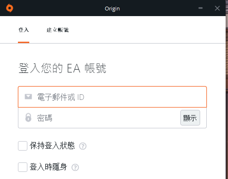The height and width of the screenshot is (179, 228).
Task: Close the Origin login window
Action: point(217,8)
